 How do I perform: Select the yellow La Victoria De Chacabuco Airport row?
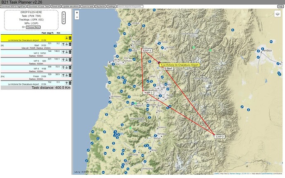point(36,38)
